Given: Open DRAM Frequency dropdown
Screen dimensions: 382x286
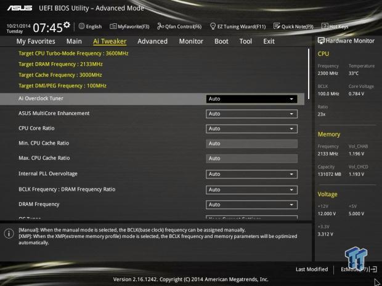Looking at the screenshot, I should [251, 205].
